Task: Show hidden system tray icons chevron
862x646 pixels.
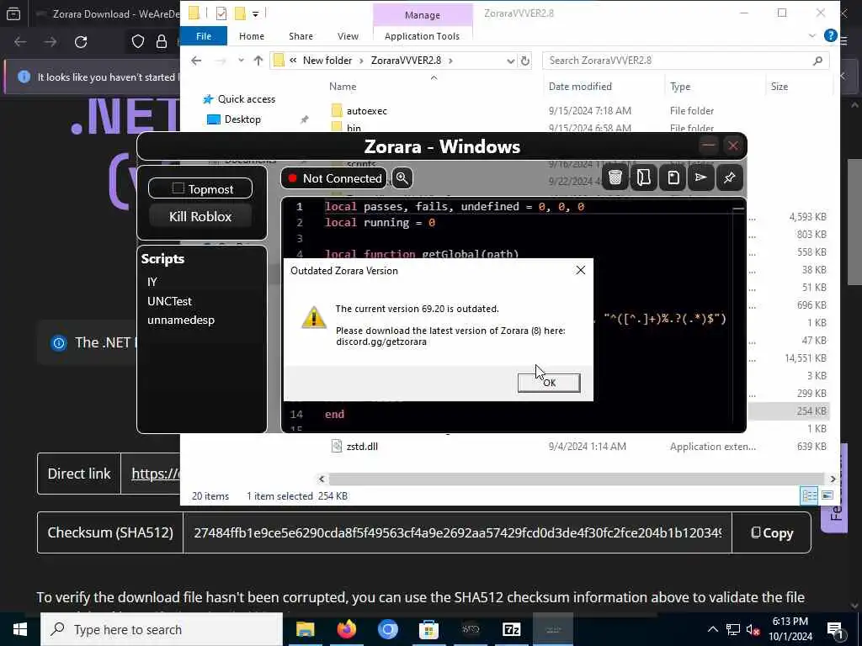Action: [712, 629]
